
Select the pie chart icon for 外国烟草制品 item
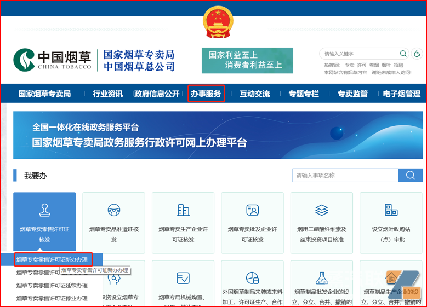253,278
